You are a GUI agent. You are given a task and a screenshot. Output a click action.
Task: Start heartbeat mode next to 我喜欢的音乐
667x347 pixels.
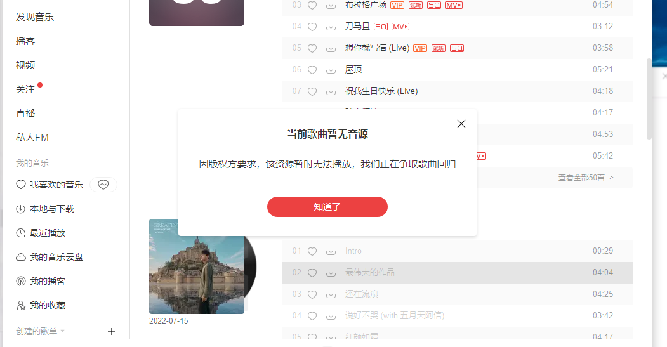[103, 185]
